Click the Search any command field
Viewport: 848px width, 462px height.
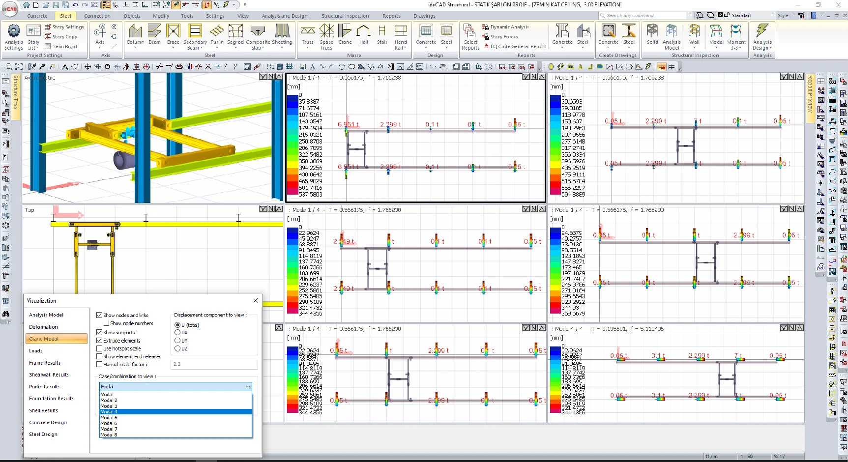(645, 15)
